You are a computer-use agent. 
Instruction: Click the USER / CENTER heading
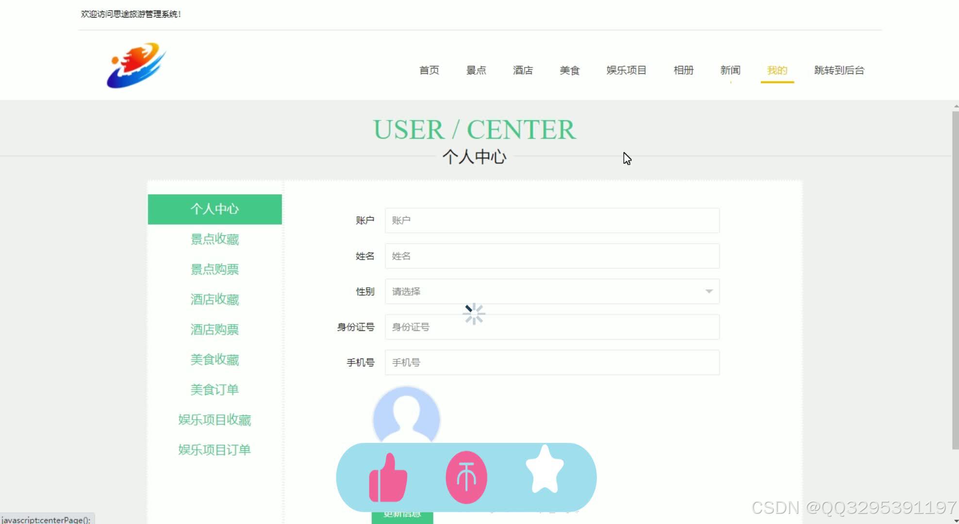pos(474,130)
